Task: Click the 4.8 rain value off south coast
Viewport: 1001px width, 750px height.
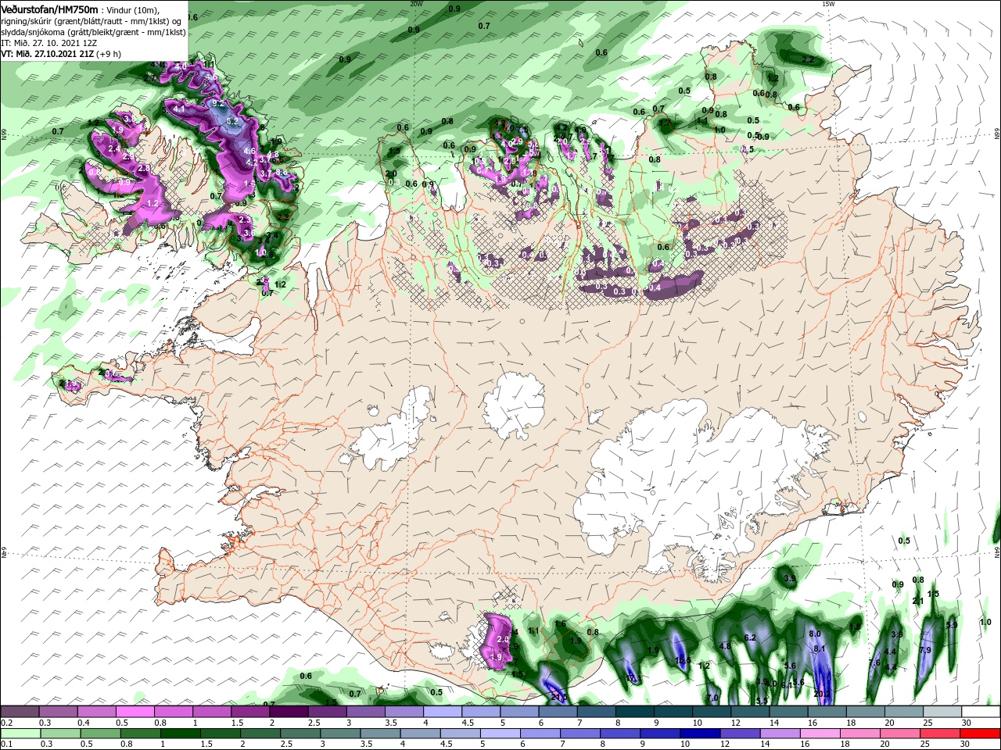Action: [725, 646]
